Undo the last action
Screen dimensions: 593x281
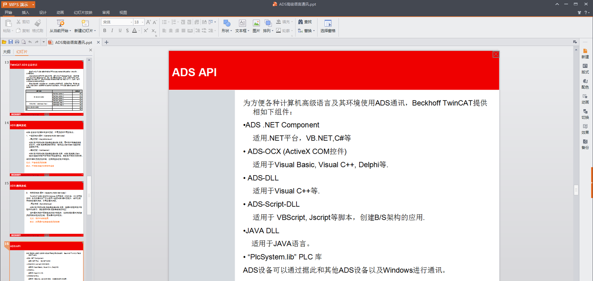tap(30, 42)
